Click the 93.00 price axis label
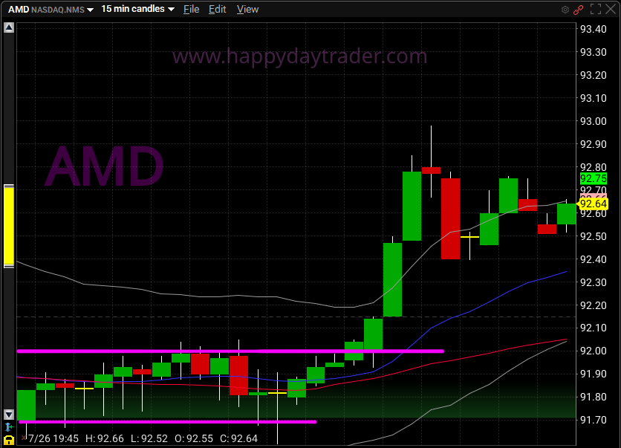 [x=594, y=121]
